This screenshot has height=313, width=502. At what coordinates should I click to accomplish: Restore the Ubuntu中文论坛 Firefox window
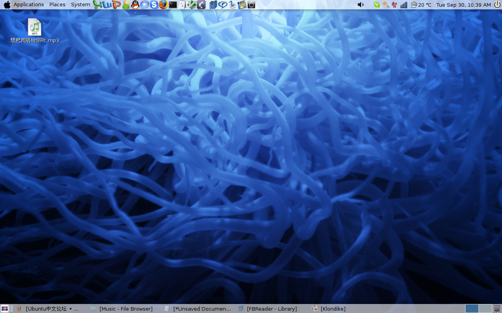coord(47,309)
